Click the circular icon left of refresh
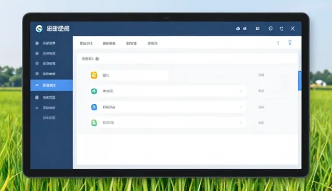 tap(271, 29)
